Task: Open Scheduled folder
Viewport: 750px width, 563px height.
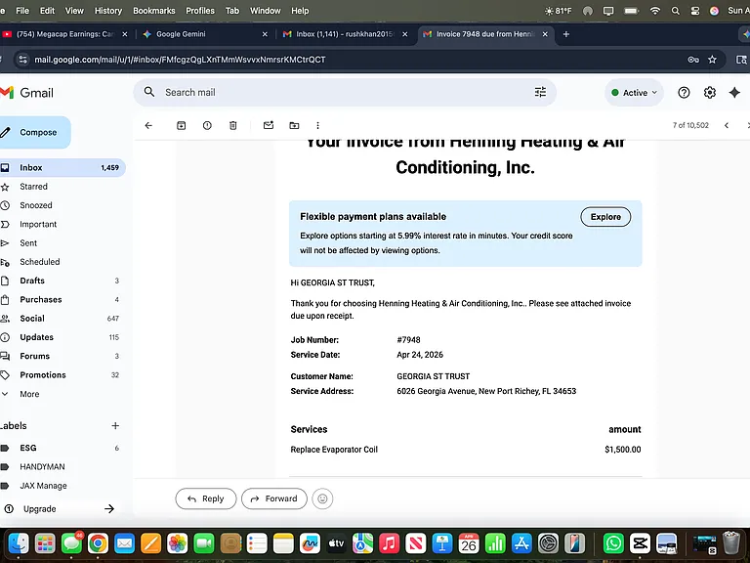Action: click(62, 262)
